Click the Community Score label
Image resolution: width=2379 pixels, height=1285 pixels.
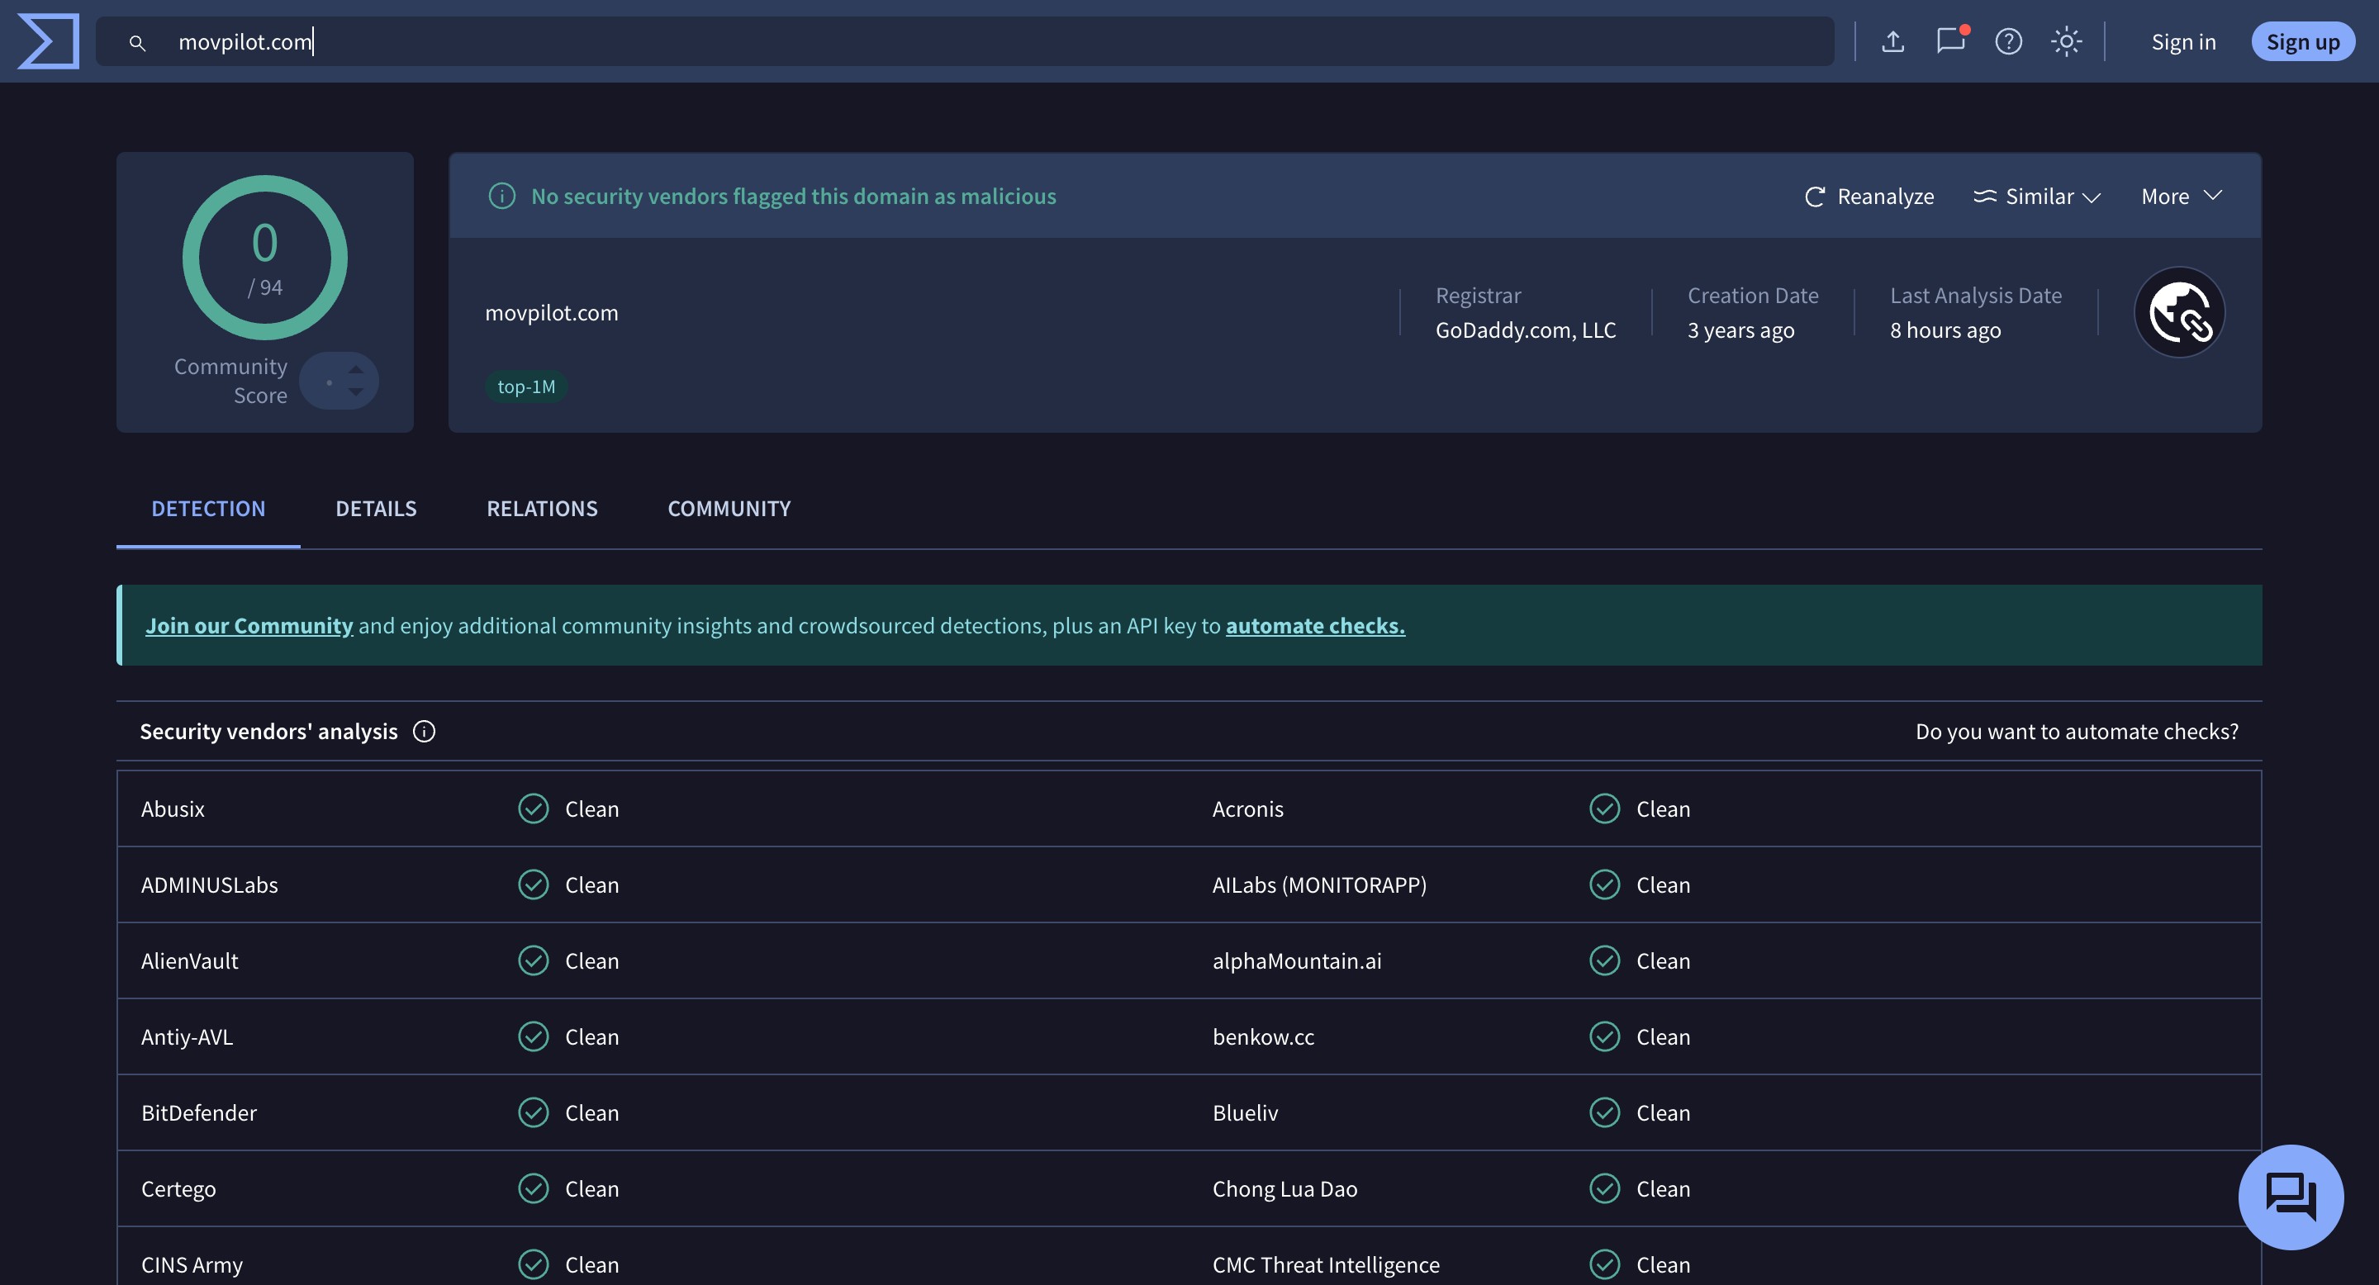pos(231,382)
